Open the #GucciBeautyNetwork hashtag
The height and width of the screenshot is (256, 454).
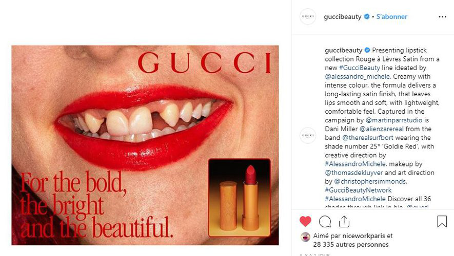358,190
